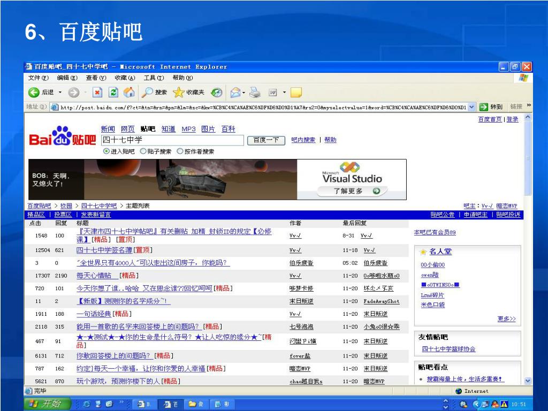This screenshot has height=411, width=548.
Task: Open the 编辑(E) menu
Action: tap(67, 78)
